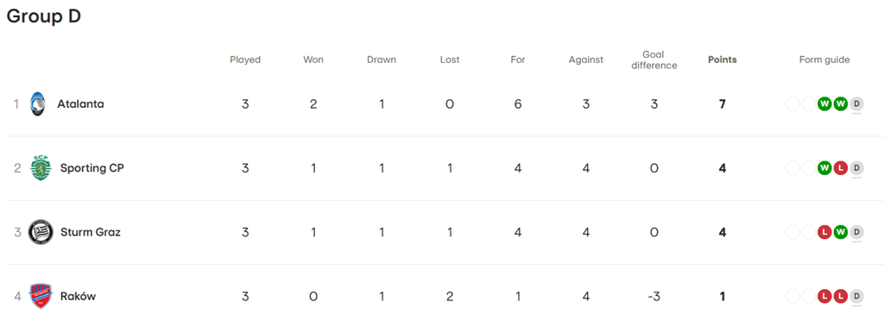This screenshot has width=884, height=327.
Task: Click the Form guide column header
Action: coord(824,60)
